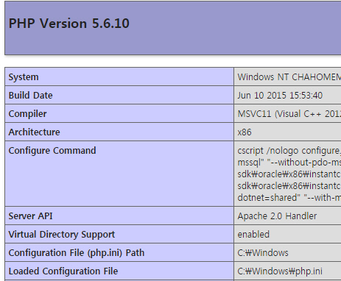
Task: Click the cscript /nologo configure text line
Action: [x=289, y=151]
